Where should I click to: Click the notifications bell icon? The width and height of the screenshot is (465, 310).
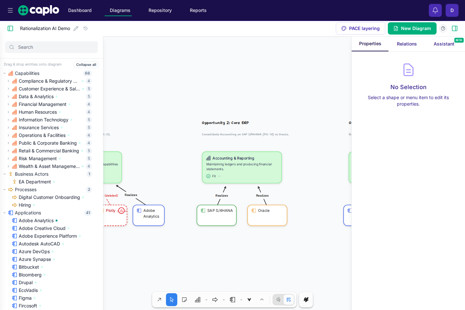tap(435, 10)
